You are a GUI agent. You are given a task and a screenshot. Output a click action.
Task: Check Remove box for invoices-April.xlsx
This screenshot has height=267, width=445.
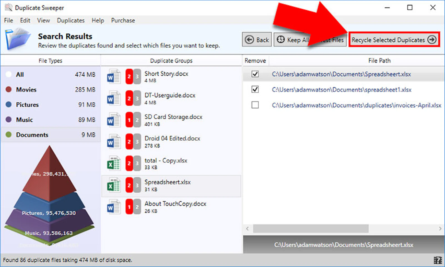pyautogui.click(x=255, y=105)
